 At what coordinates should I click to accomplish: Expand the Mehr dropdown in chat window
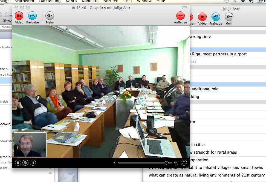[229, 17]
